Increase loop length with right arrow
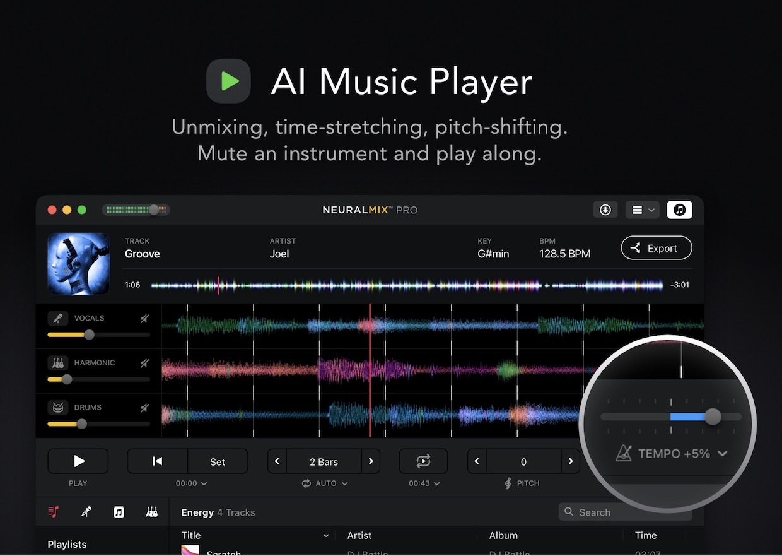Viewport: 782px width, 556px height. coord(371,461)
